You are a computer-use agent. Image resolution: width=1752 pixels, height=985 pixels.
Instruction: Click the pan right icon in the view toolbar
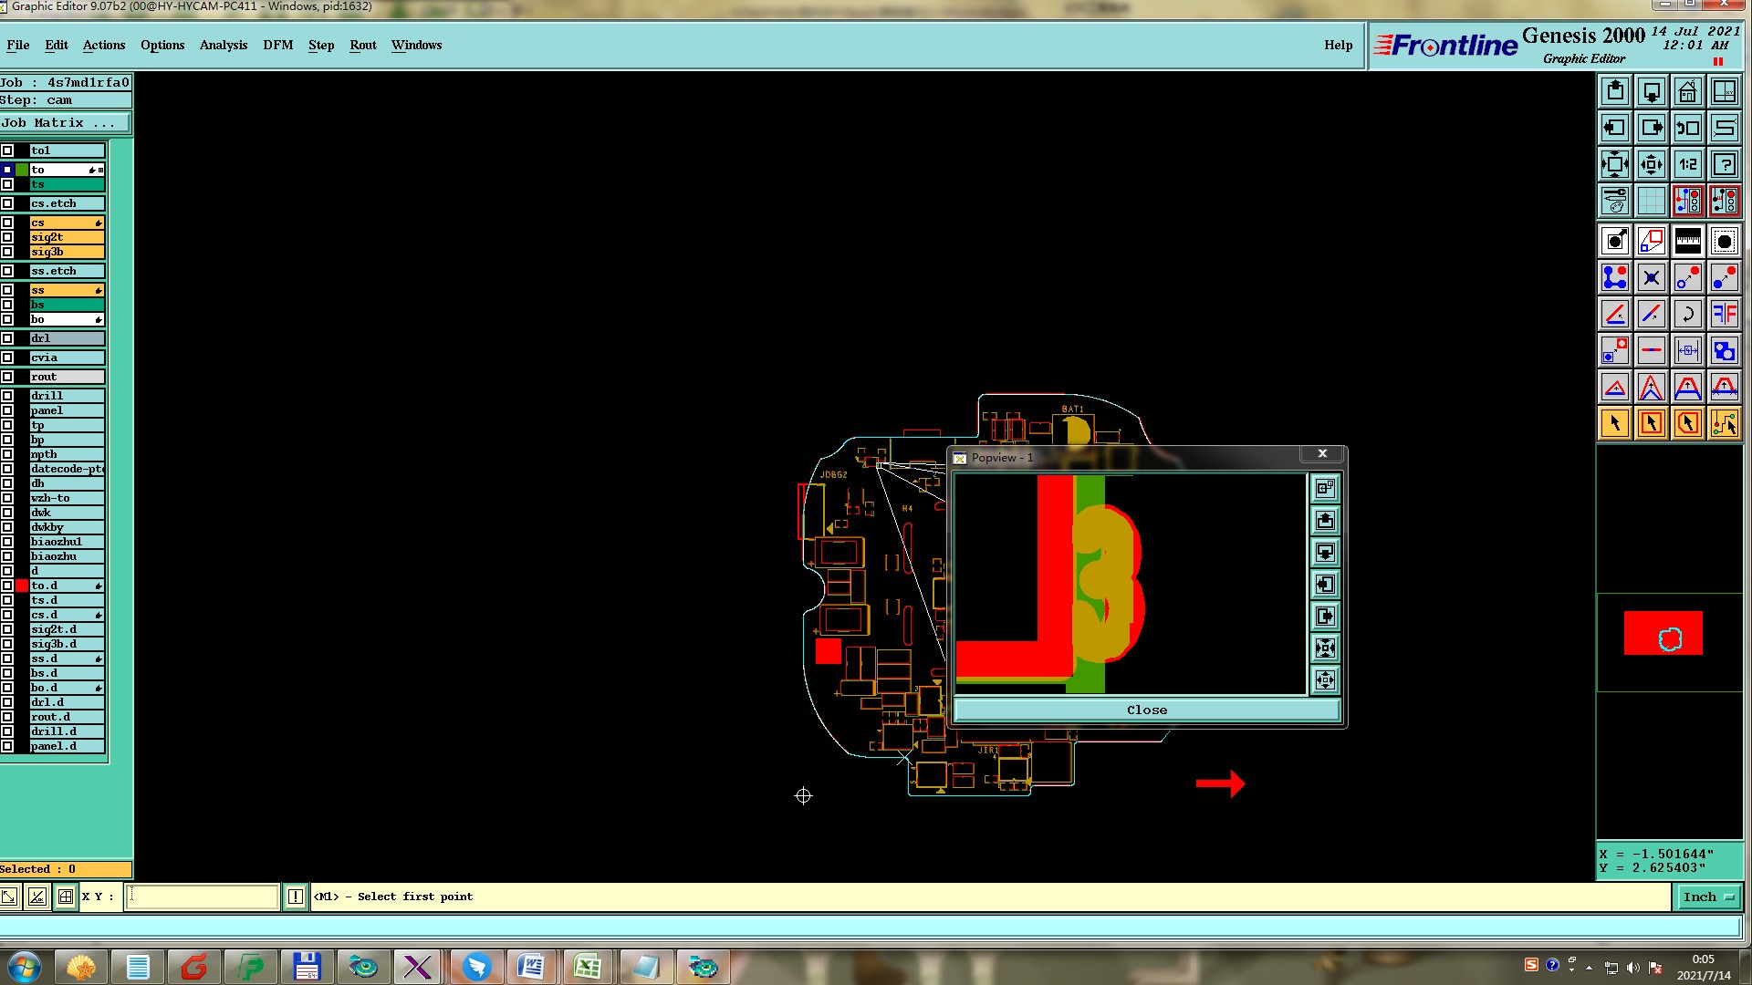1652,128
